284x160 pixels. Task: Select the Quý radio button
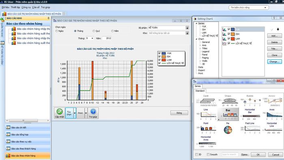pyautogui.click(x=94, y=31)
